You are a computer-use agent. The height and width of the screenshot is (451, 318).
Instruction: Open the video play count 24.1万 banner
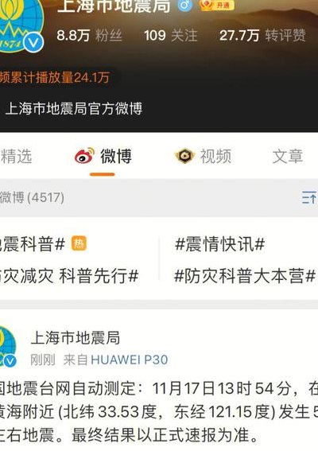coord(56,78)
